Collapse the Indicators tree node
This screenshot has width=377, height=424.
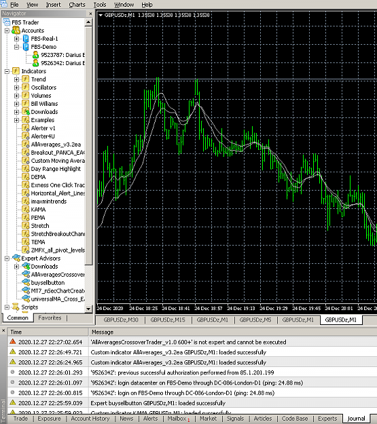pos(7,71)
